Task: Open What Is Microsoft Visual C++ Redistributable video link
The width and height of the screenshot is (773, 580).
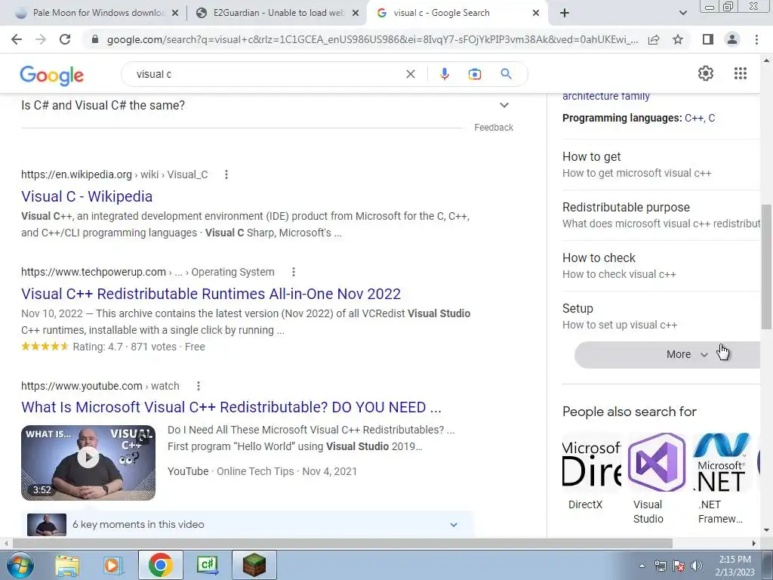Action: (231, 407)
